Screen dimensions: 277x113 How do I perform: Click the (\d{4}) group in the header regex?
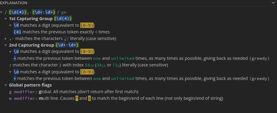click(18, 12)
